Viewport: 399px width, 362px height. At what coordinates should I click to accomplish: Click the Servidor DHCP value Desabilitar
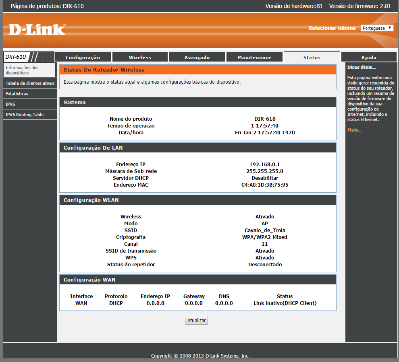pyautogui.click(x=265, y=178)
